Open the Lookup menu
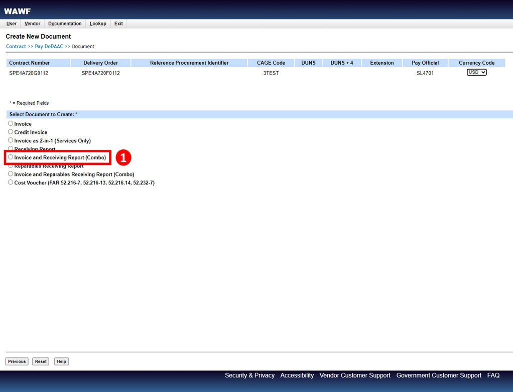 click(98, 24)
